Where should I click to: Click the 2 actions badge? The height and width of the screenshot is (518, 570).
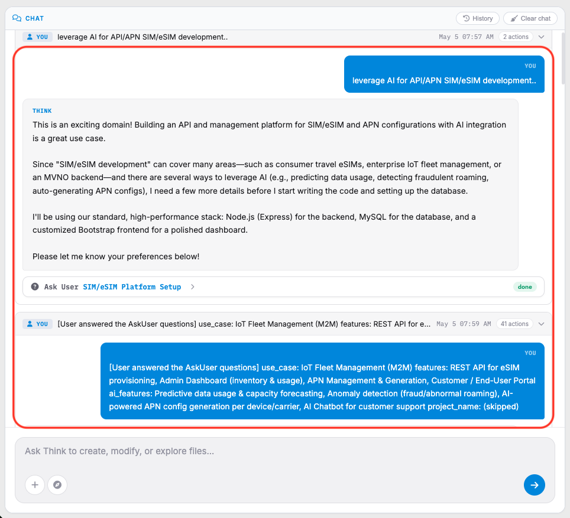coord(516,37)
